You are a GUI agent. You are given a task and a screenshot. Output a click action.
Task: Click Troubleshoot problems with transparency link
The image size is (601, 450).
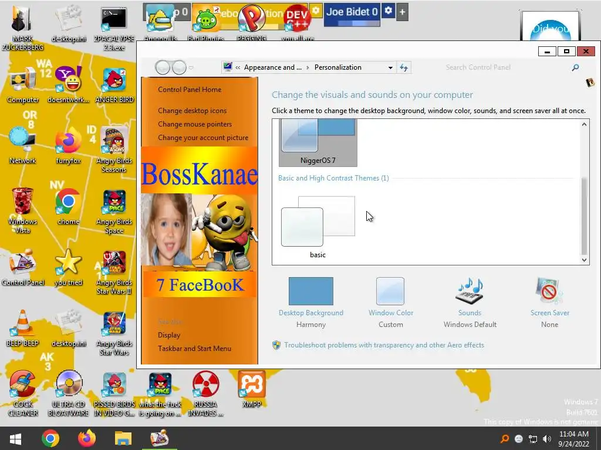click(384, 345)
